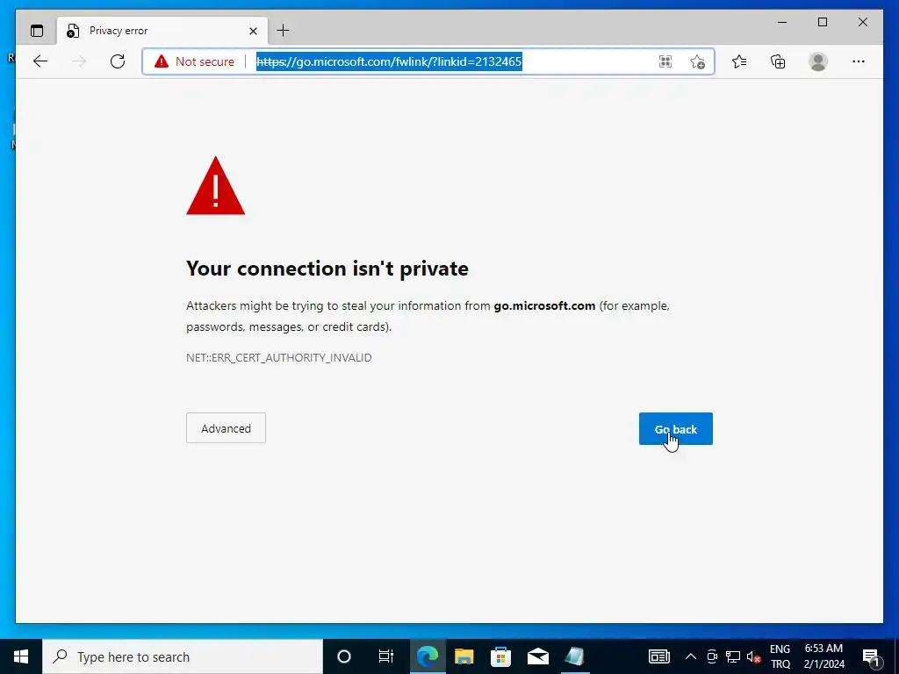899x674 pixels.
Task: Open Cortana circle icon on taskbar
Action: coord(344,656)
